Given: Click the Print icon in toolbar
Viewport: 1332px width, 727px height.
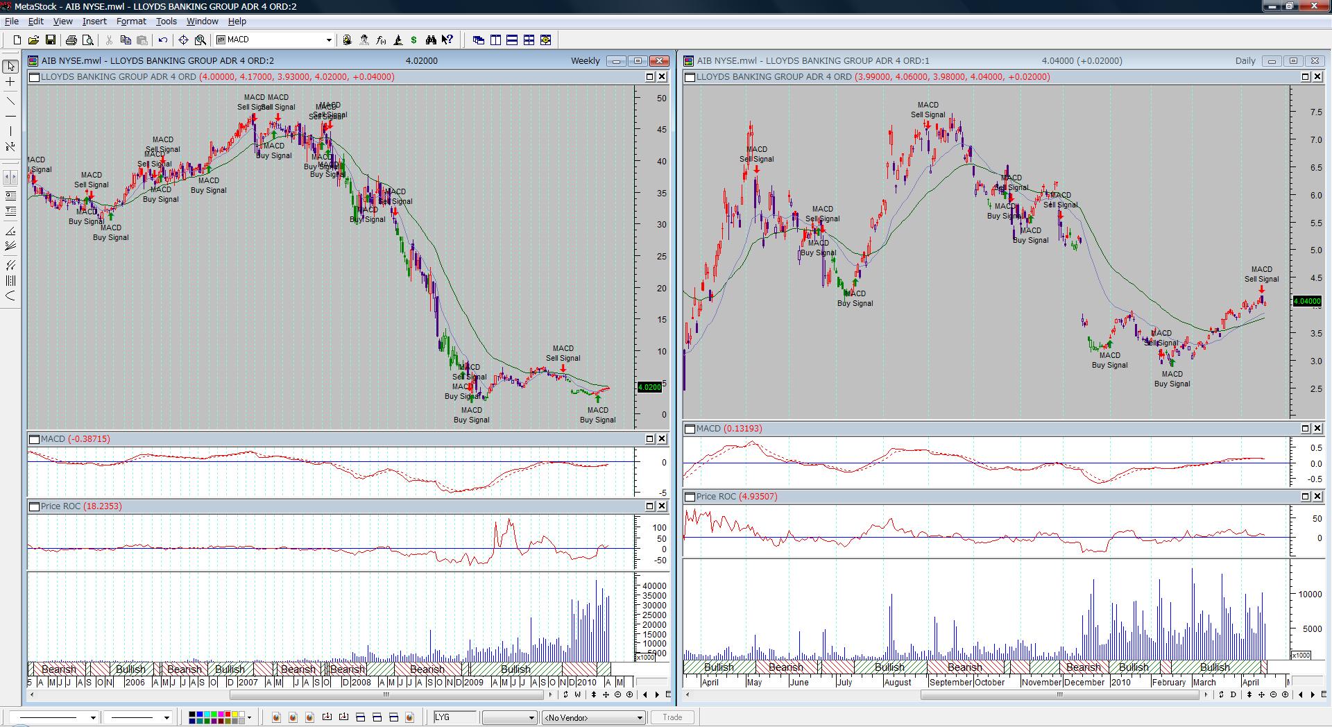Looking at the screenshot, I should (71, 40).
